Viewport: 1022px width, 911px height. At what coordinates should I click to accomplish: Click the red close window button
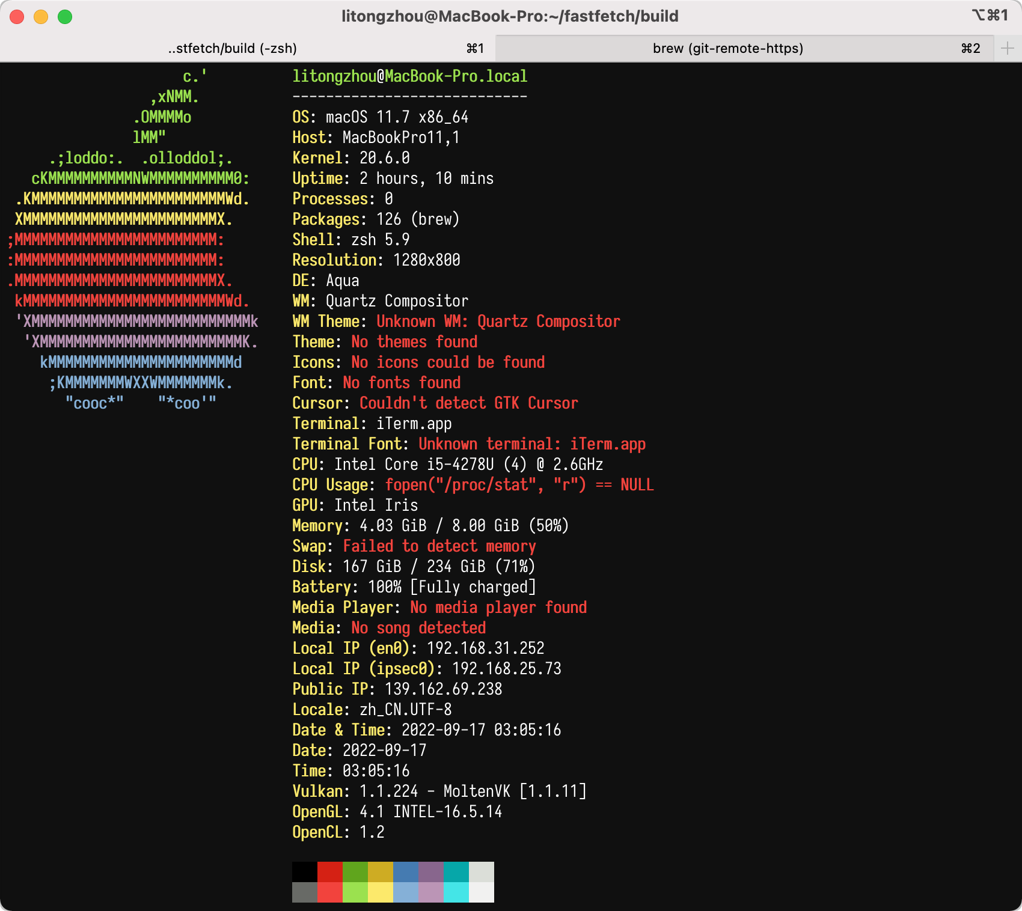pos(17,17)
